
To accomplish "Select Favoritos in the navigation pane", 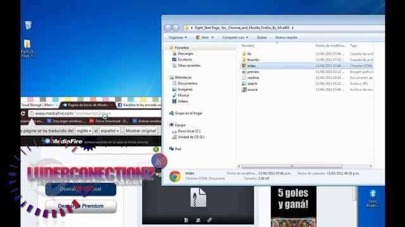I will [x=182, y=48].
